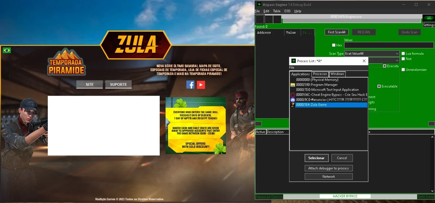Click the Description column header
Screen dimensions: 435x203
click(277, 132)
